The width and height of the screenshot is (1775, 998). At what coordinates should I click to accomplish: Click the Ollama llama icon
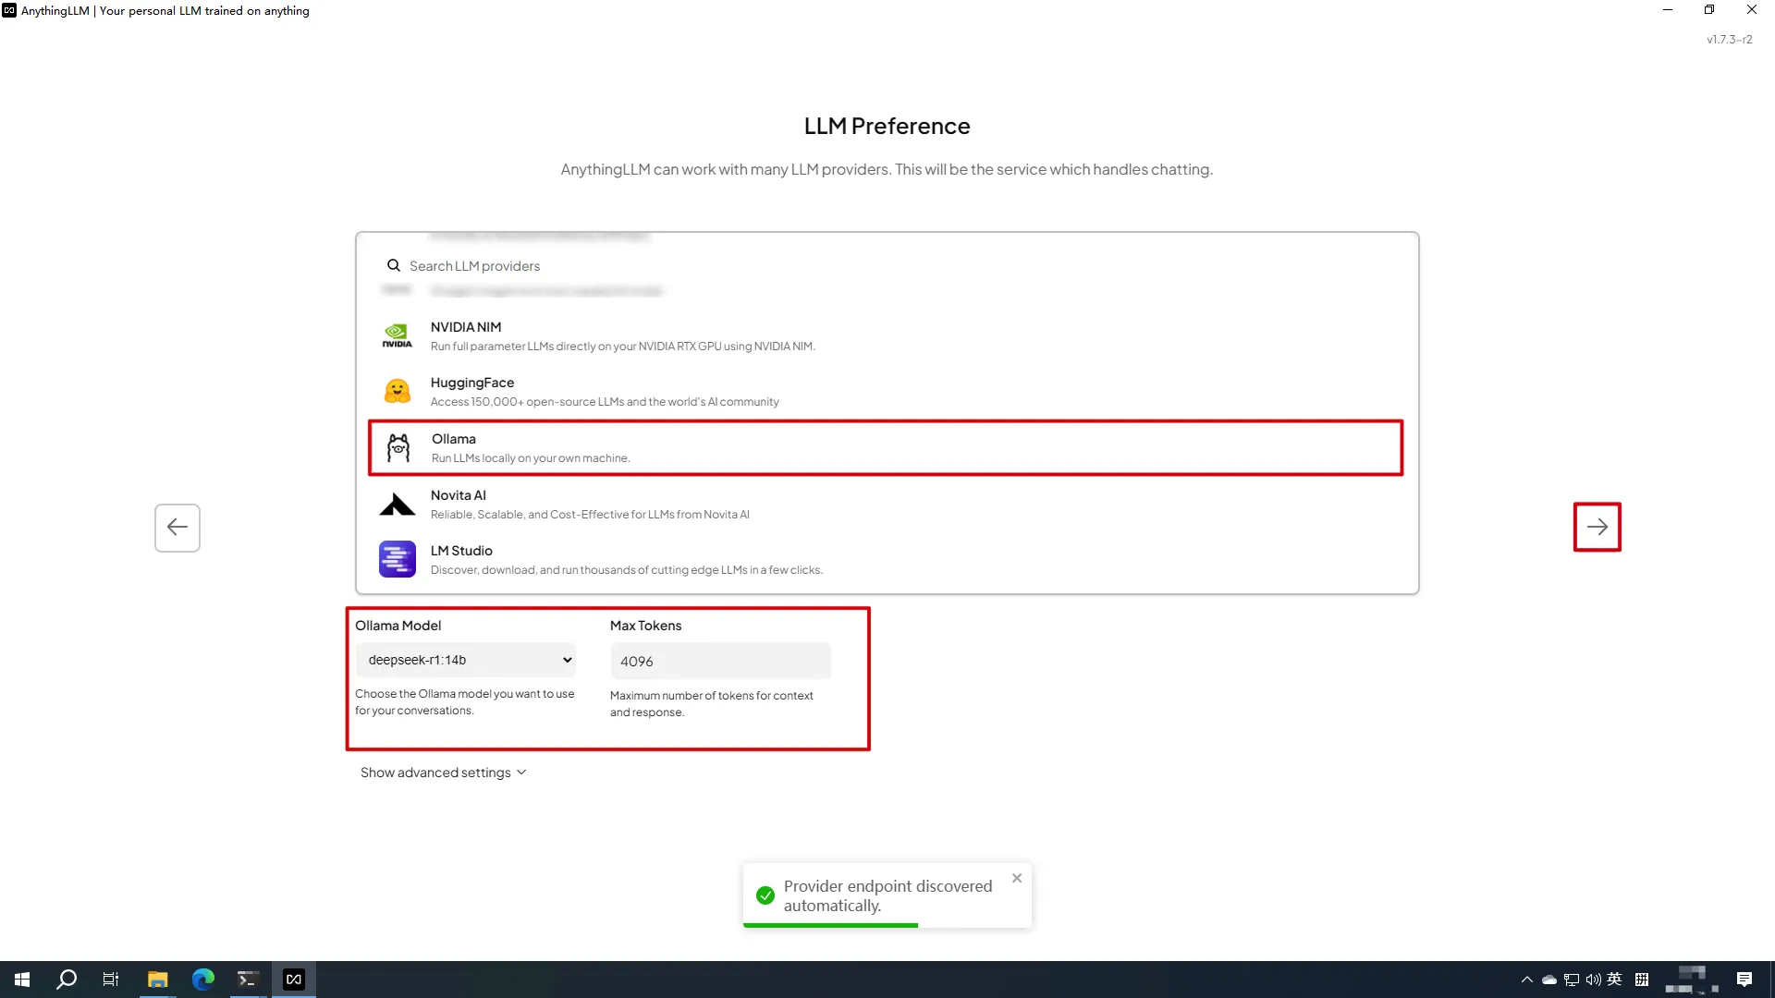tap(398, 448)
